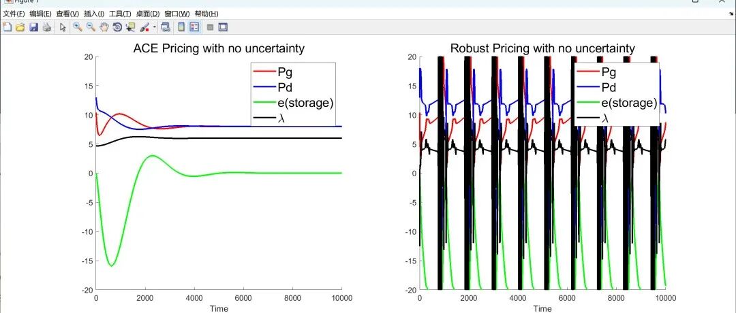Click the red Pg line sample in ACE legend

pyautogui.click(x=265, y=71)
